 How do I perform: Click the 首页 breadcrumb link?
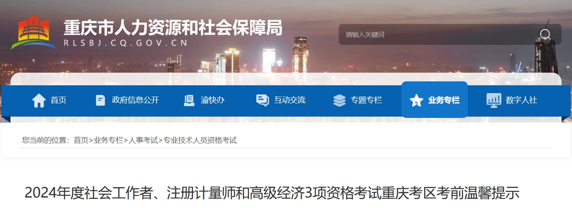81,140
